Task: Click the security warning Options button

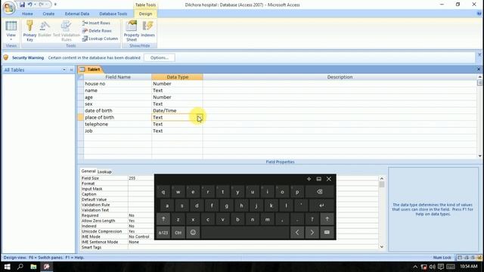Action: pos(160,57)
